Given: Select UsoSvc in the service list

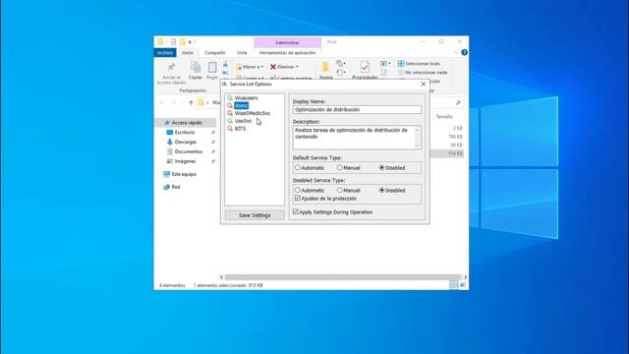Looking at the screenshot, I should click(243, 121).
